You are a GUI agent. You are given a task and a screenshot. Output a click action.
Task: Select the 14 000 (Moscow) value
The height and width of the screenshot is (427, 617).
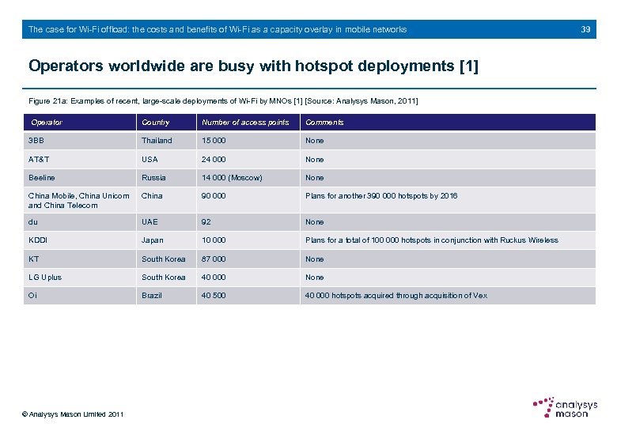[x=232, y=178]
